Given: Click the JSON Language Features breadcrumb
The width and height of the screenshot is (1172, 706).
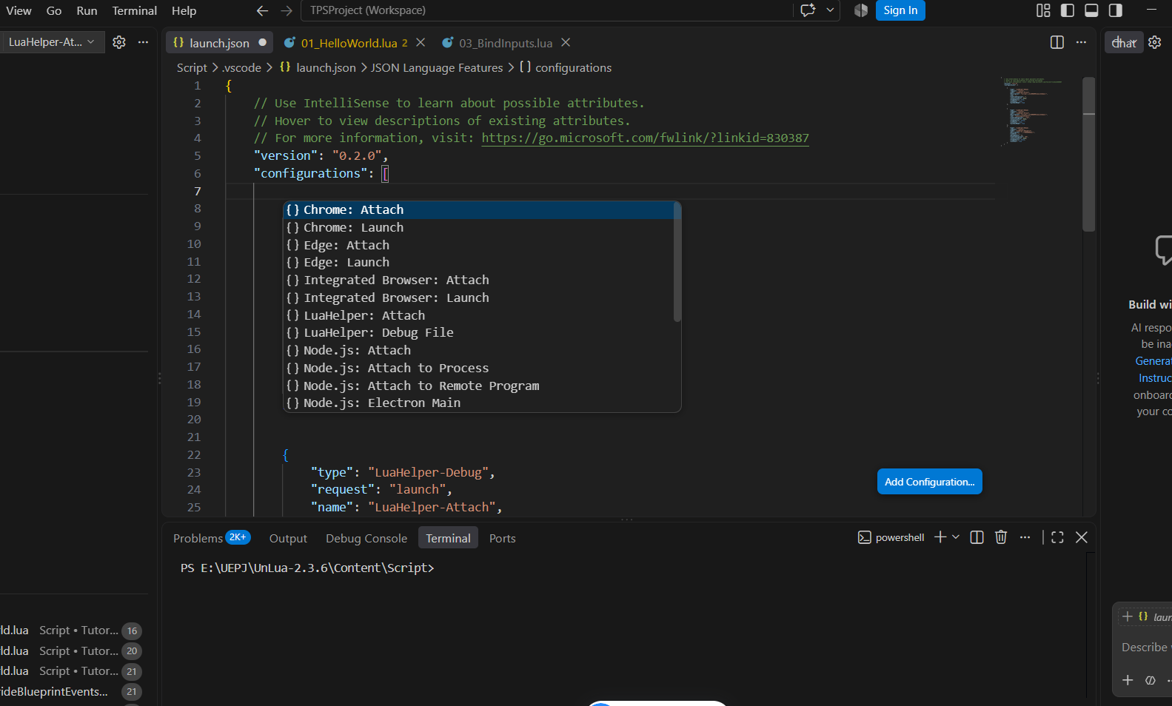Looking at the screenshot, I should point(437,67).
